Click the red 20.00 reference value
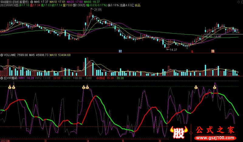Image resolution: width=243 pixels, height=142 pixels. point(56,78)
